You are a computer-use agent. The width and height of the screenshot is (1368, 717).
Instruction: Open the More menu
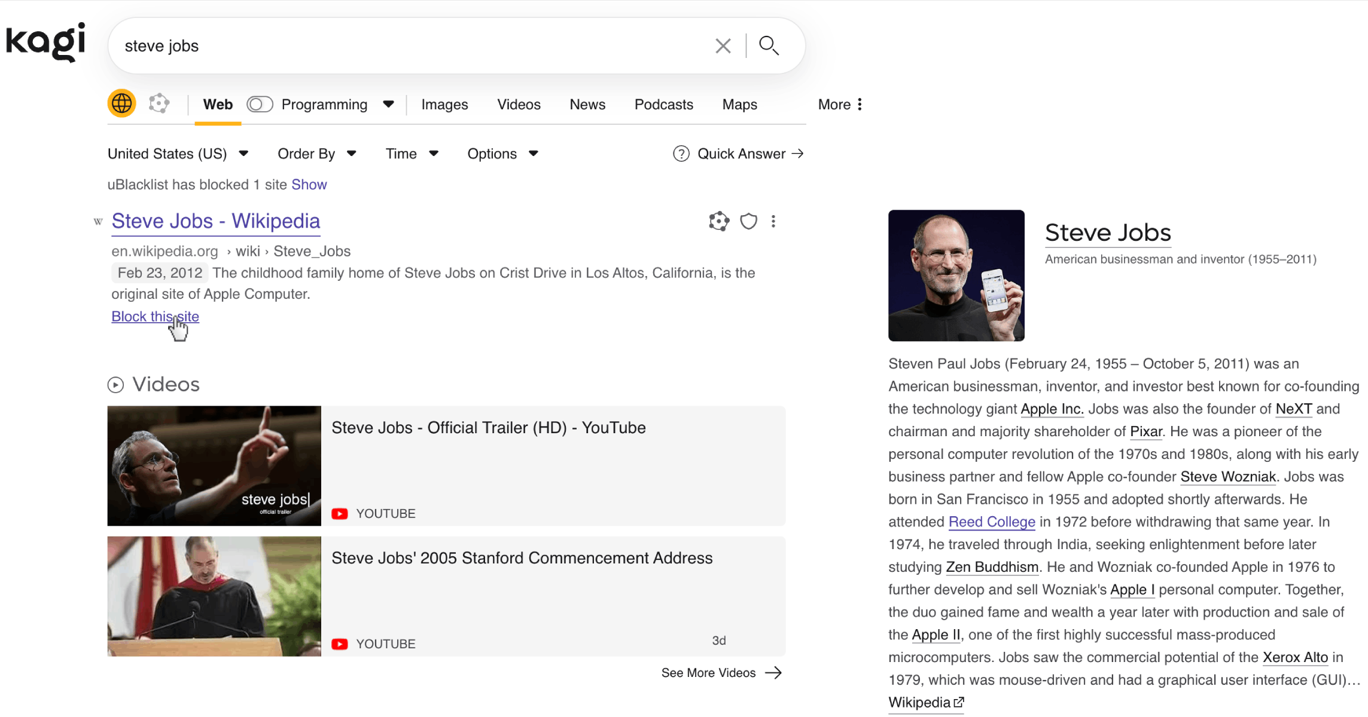point(840,105)
